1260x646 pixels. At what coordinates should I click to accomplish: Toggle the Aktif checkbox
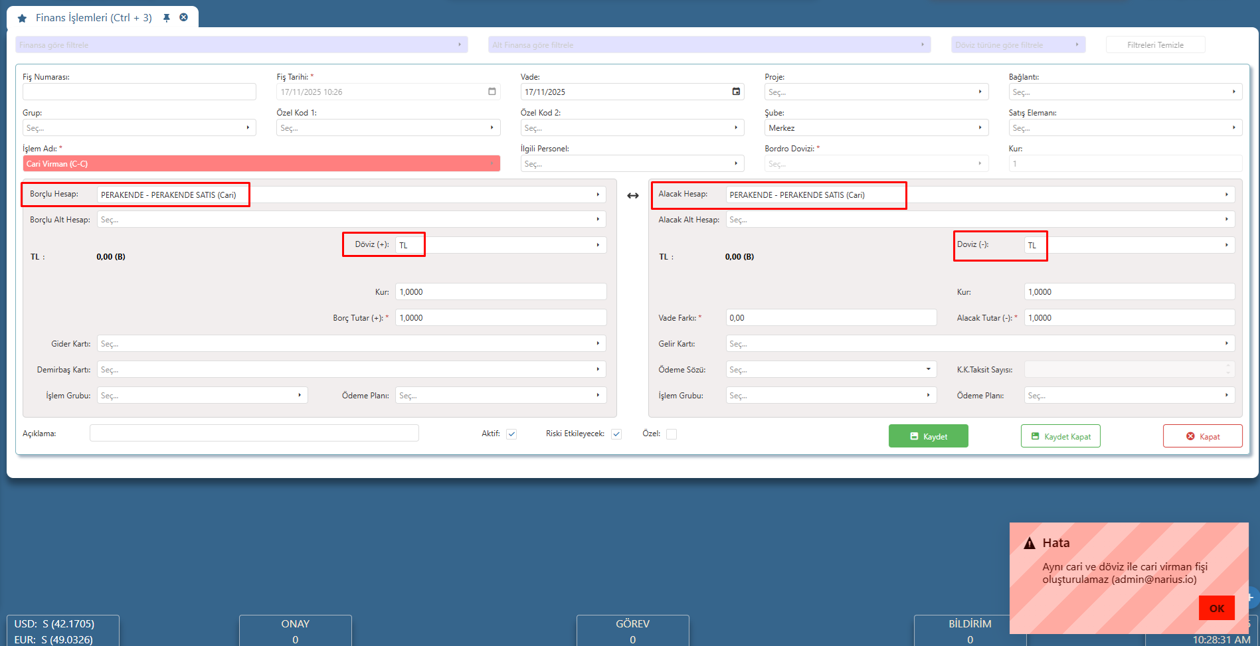click(511, 434)
